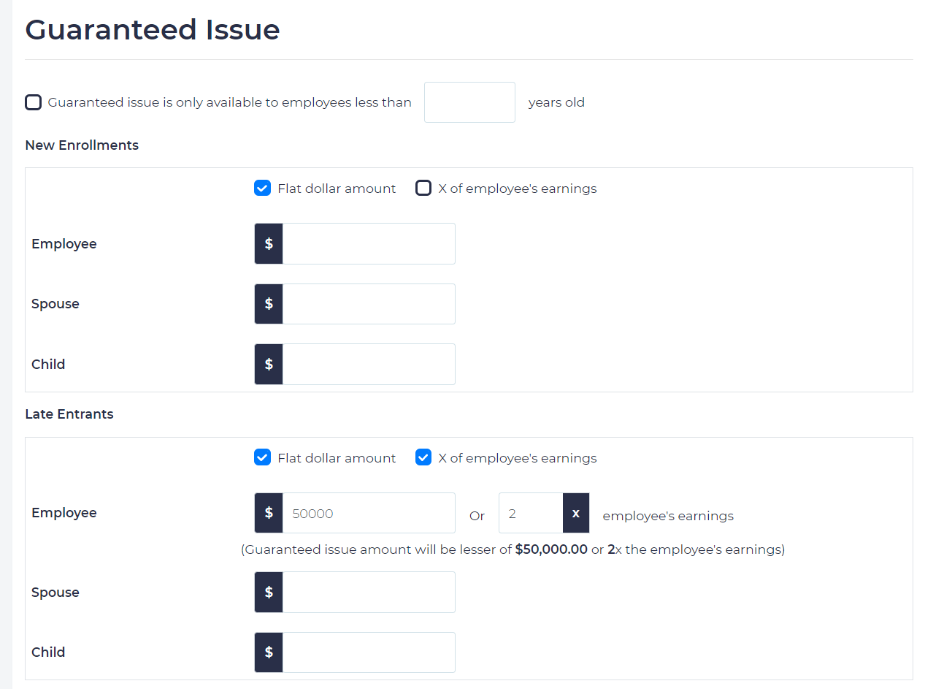Image resolution: width=925 pixels, height=689 pixels.
Task: Click dollar icon beside New Enrollments Employee field
Action: pyautogui.click(x=269, y=244)
